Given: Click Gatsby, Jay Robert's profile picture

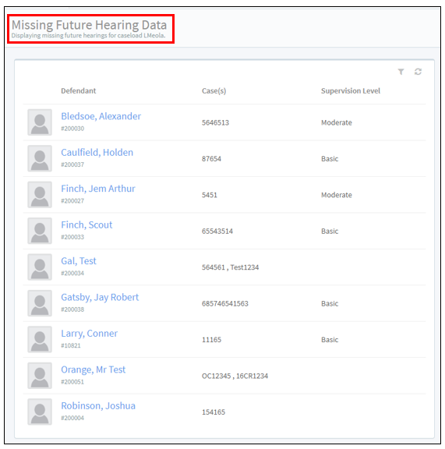Looking at the screenshot, I should pos(40,303).
